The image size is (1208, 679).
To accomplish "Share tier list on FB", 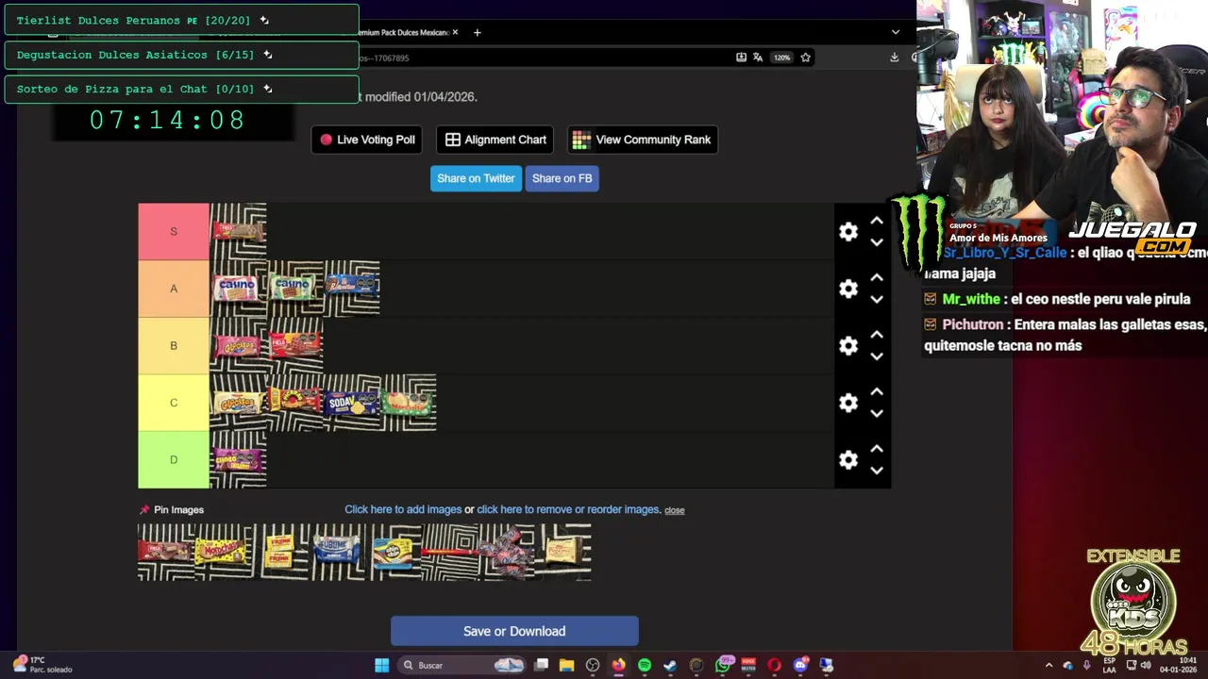I will coord(562,178).
